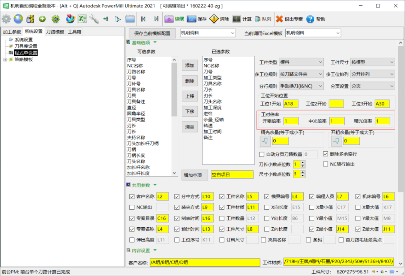
Task: Click the 保存当前模板配置 button
Action: pyautogui.click(x=152, y=33)
